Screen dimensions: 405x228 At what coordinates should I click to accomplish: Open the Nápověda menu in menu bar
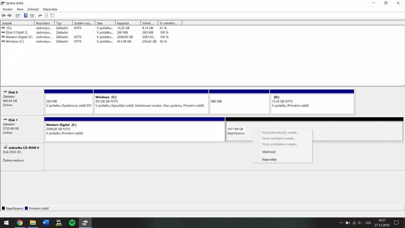pyautogui.click(x=50, y=9)
